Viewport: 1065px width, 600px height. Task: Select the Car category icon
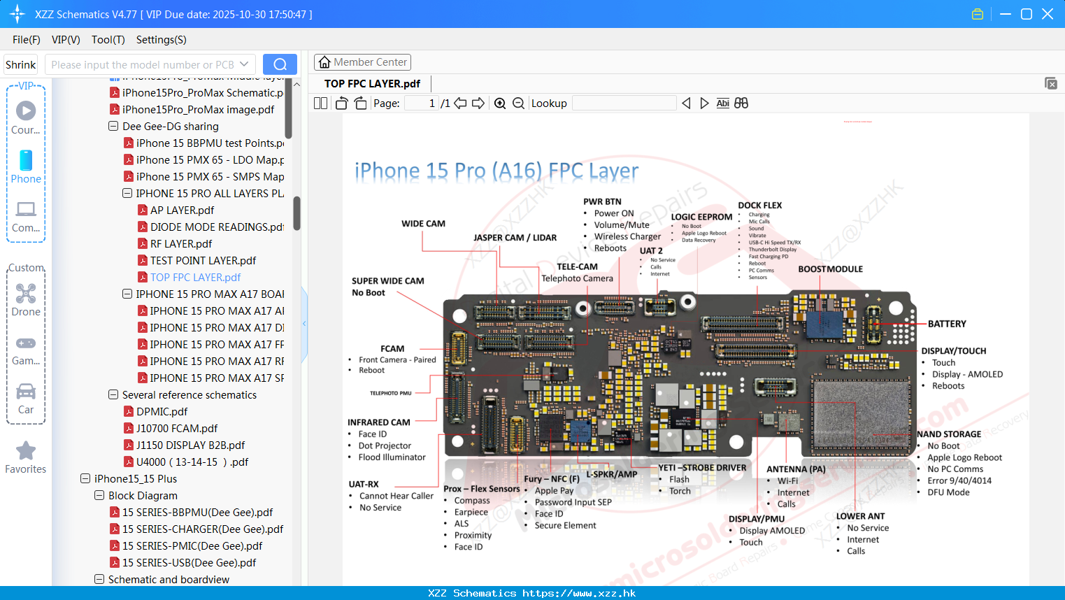26,391
